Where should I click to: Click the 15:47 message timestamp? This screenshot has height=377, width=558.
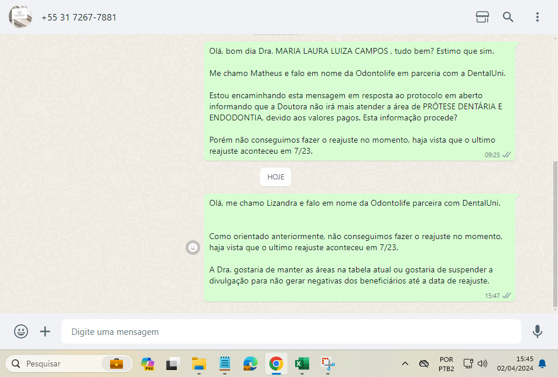click(492, 296)
